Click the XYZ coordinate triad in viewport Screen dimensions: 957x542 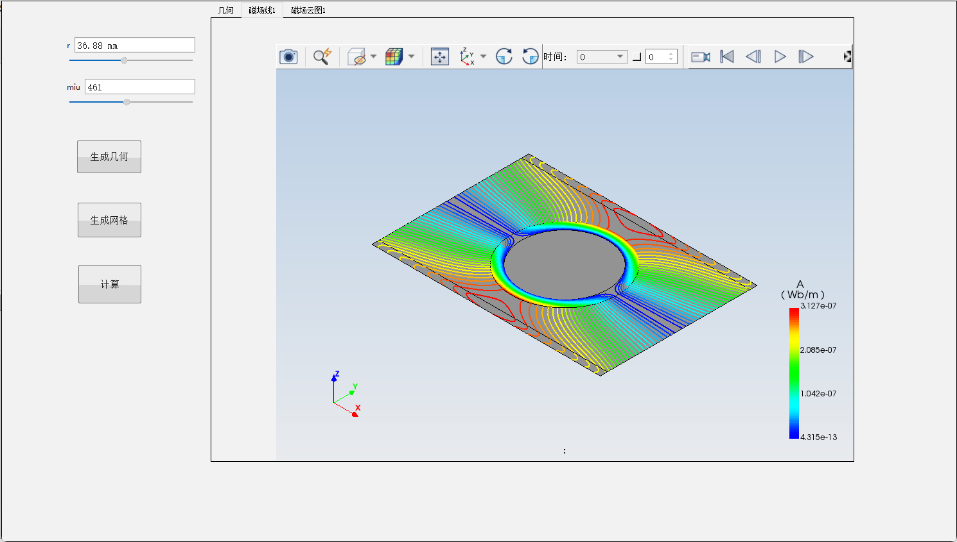(x=347, y=394)
